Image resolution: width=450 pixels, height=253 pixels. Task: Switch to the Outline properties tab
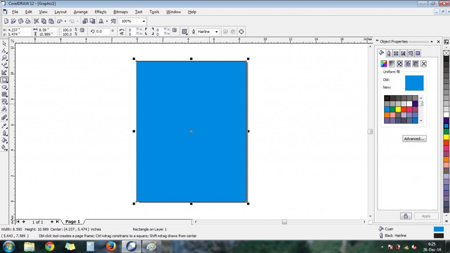388,53
